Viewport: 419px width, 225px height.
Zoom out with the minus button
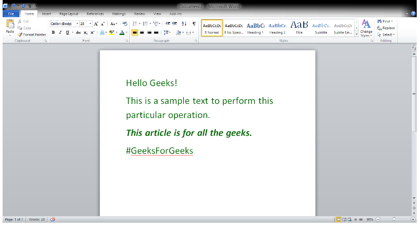pos(378,219)
